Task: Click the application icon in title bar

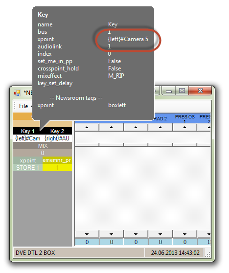Action: coord(17,93)
